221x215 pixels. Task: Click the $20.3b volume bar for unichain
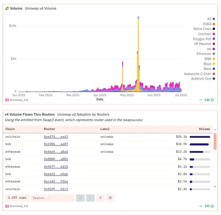coord(200,137)
